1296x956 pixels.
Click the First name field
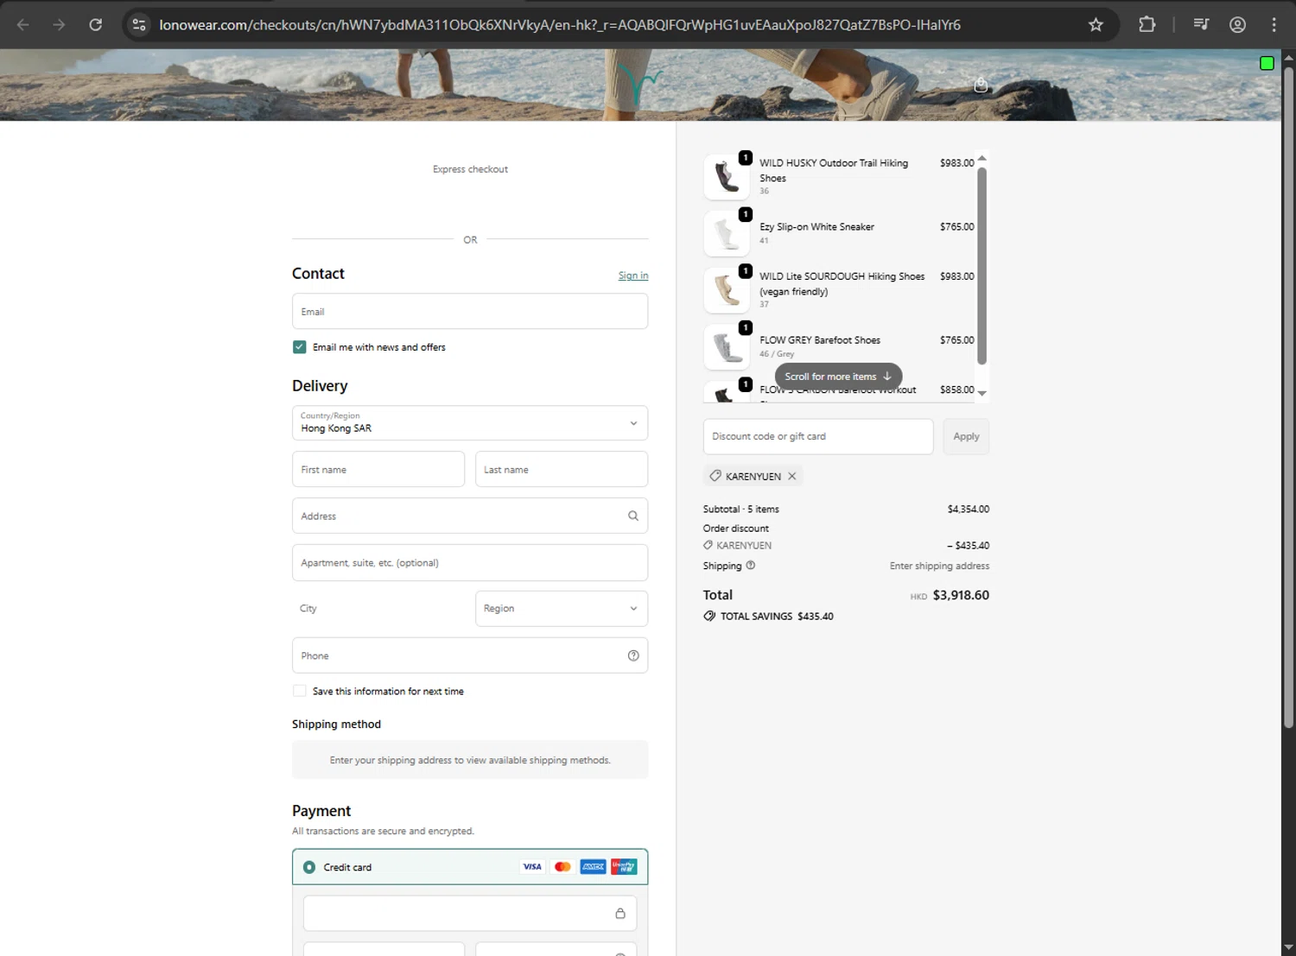(378, 469)
